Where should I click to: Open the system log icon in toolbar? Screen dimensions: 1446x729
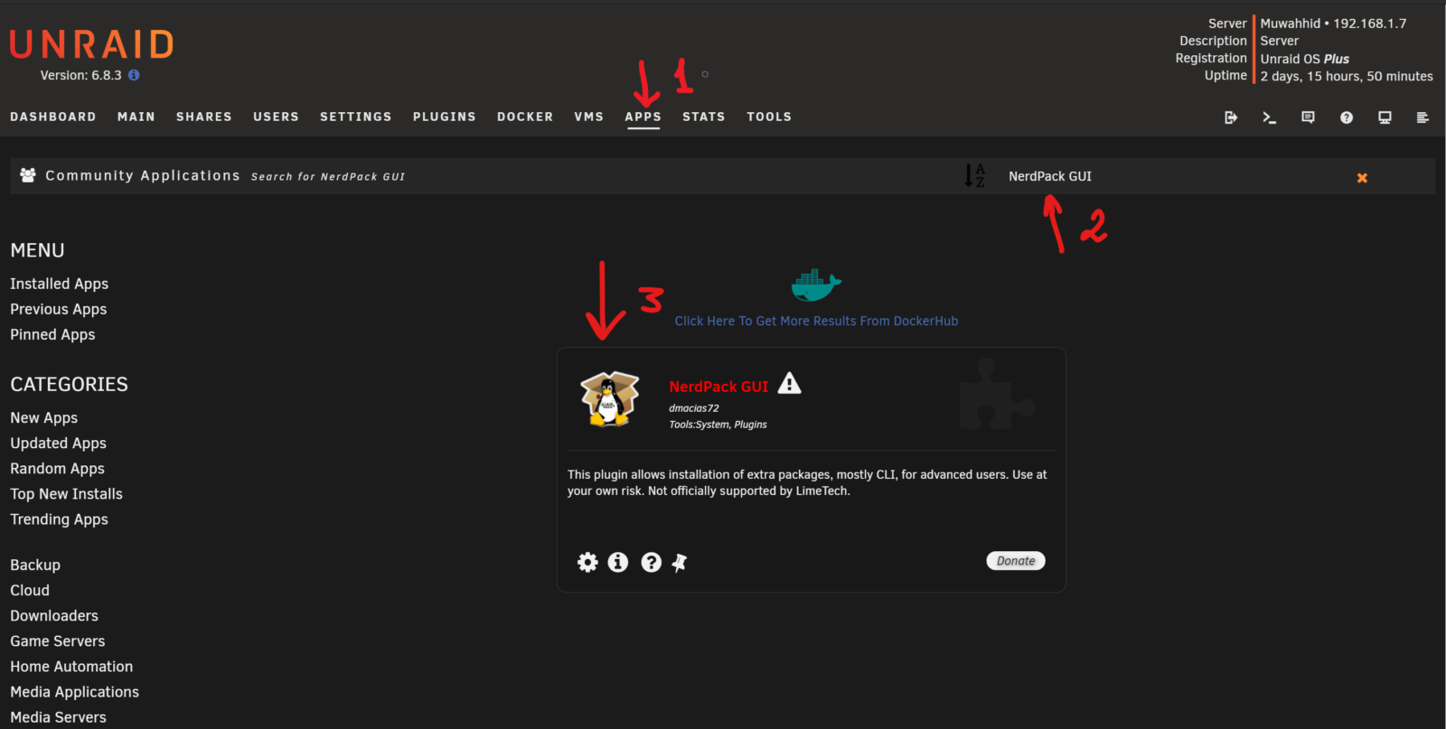(x=1423, y=117)
